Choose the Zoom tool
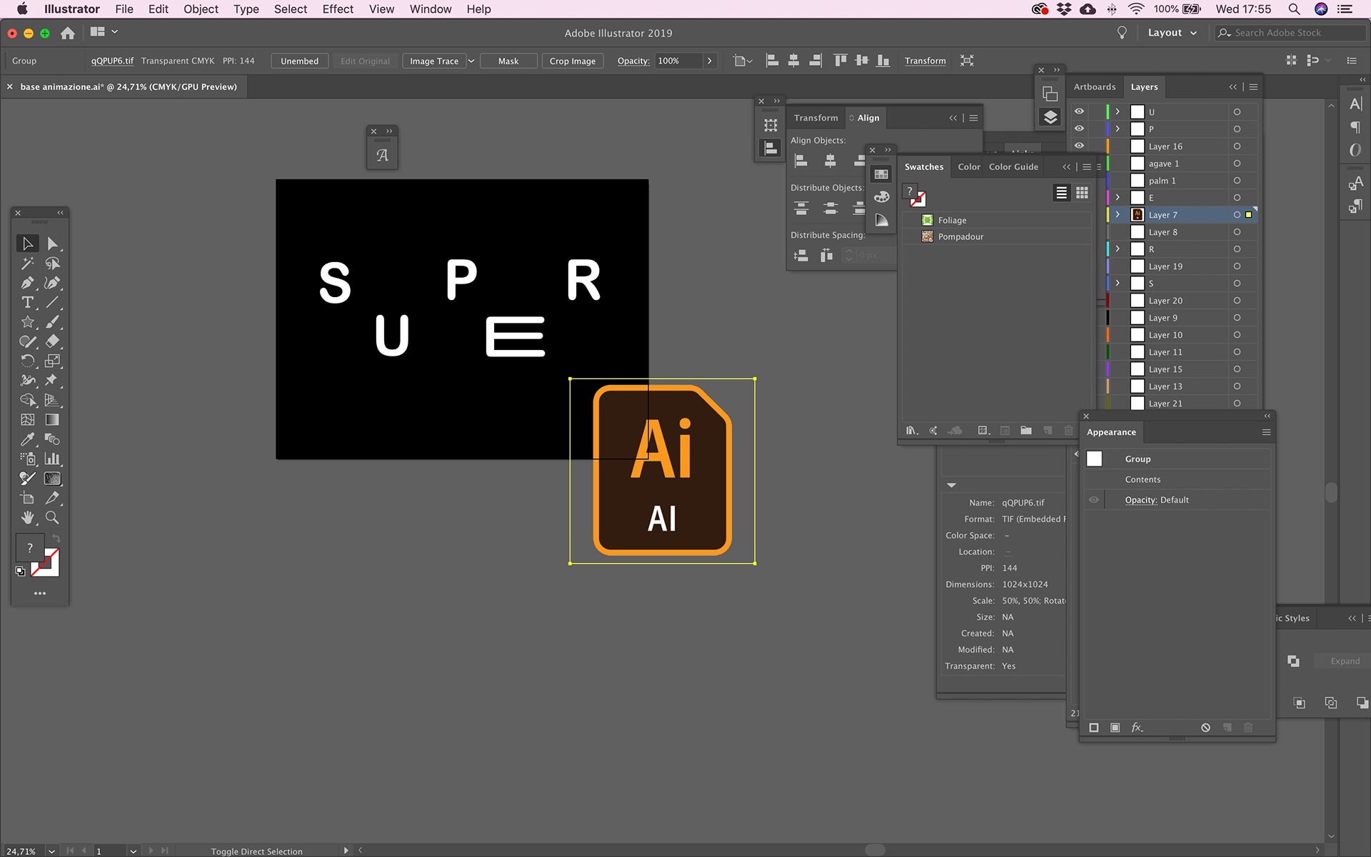Screen dimensions: 1371x857 tap(52, 517)
